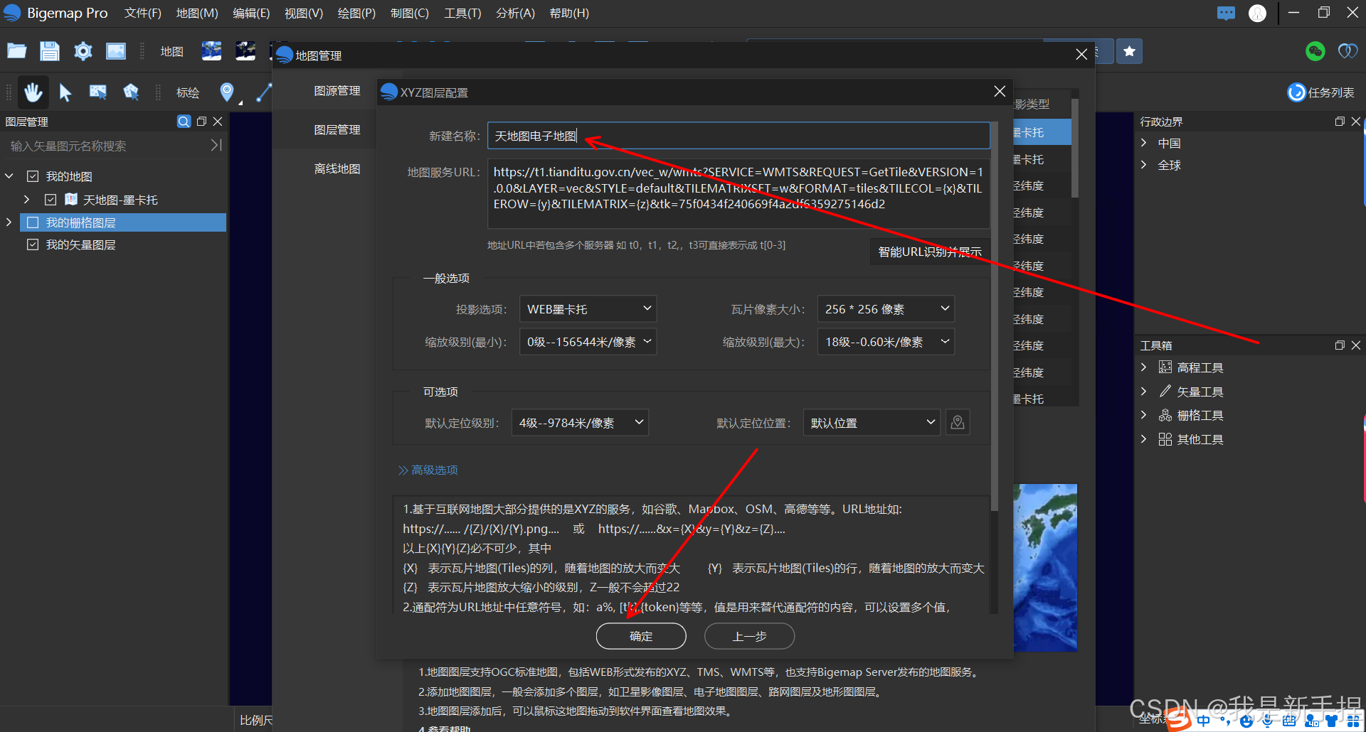
Task: Click the 新建名称 input field
Action: tap(738, 136)
